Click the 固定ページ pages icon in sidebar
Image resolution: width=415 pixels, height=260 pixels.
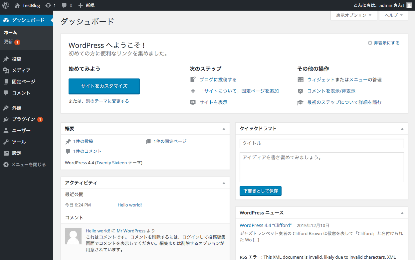(6, 82)
